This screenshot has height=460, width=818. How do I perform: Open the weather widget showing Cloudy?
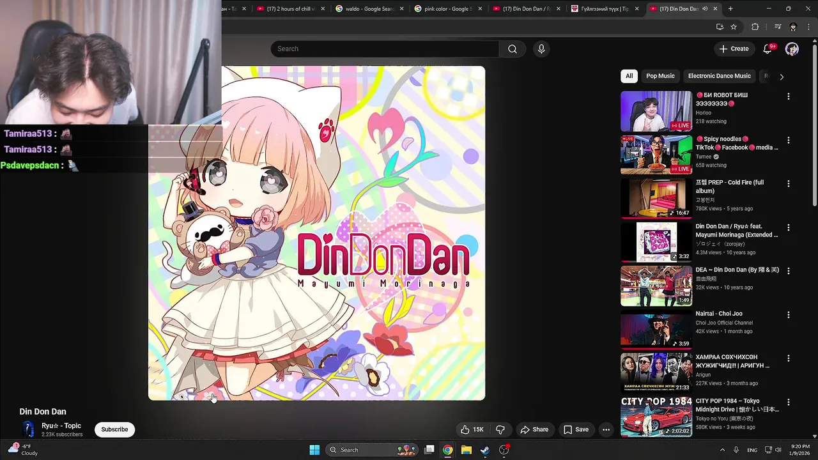pos(23,450)
